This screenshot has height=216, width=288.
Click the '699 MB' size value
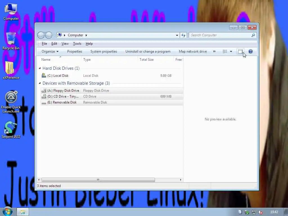click(x=166, y=96)
